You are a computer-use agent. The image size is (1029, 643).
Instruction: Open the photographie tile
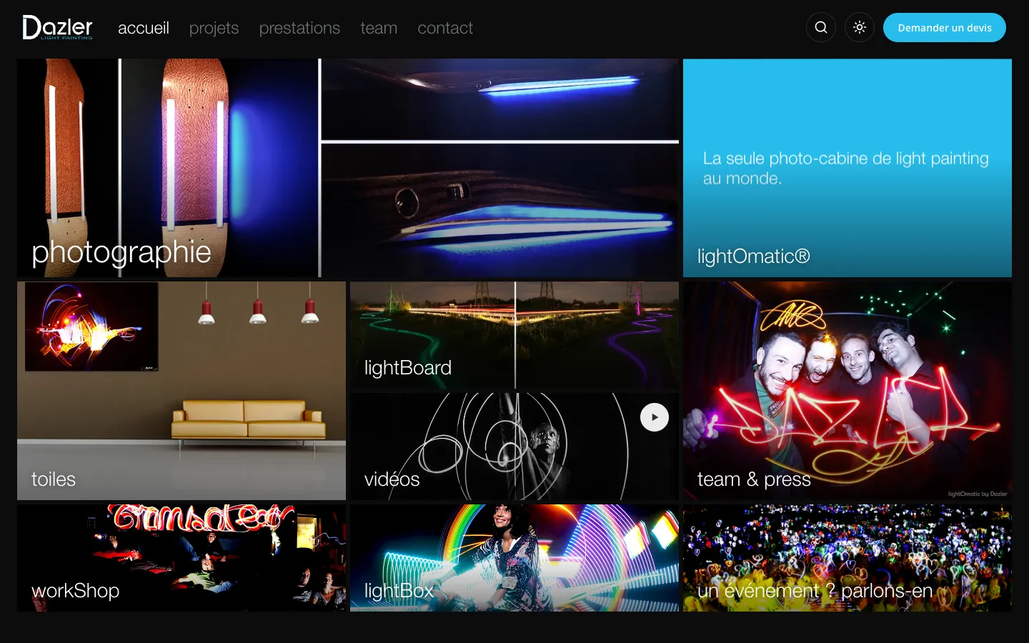[348, 168]
